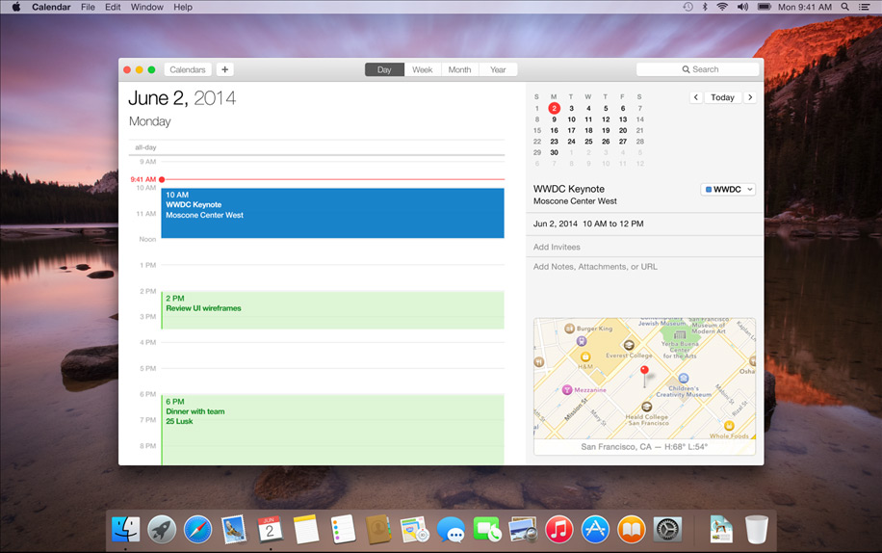The width and height of the screenshot is (882, 553).
Task: Select June 10 in mini calendar
Action: coord(572,119)
